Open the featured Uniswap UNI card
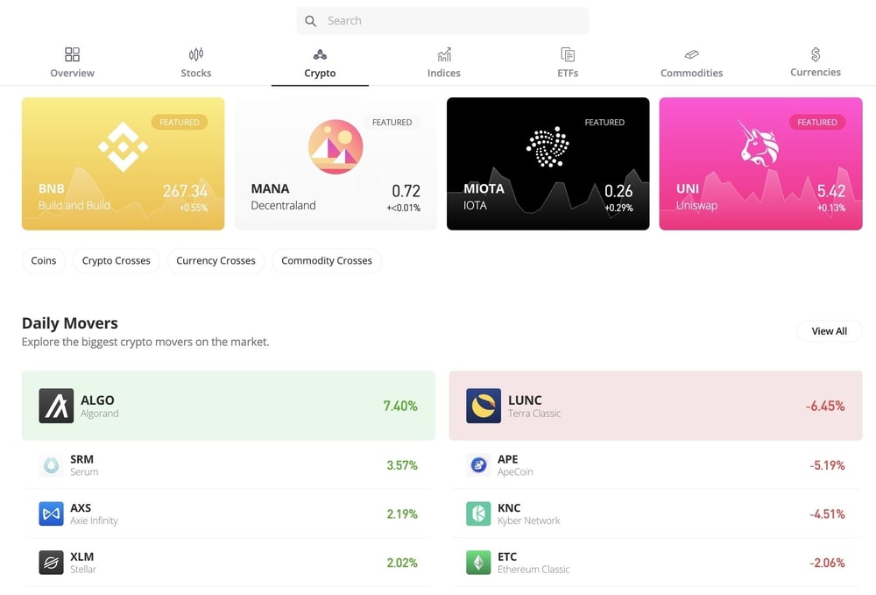This screenshot has height=595, width=876. [x=760, y=164]
